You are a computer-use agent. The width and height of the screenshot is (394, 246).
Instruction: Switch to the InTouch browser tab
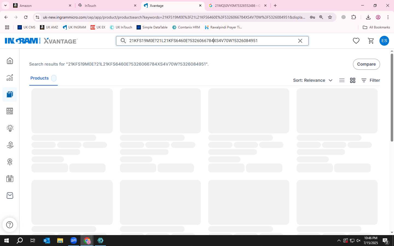click(107, 5)
